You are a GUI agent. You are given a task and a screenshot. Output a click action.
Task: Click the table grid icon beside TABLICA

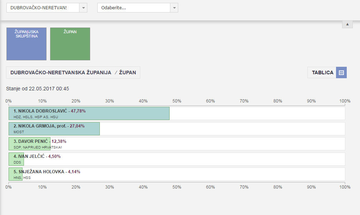(341, 72)
